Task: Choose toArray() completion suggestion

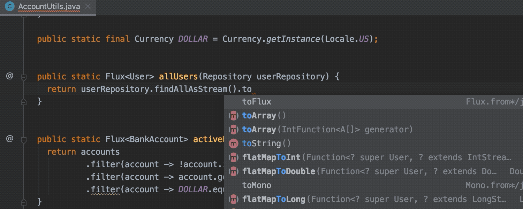Action: 373,116
